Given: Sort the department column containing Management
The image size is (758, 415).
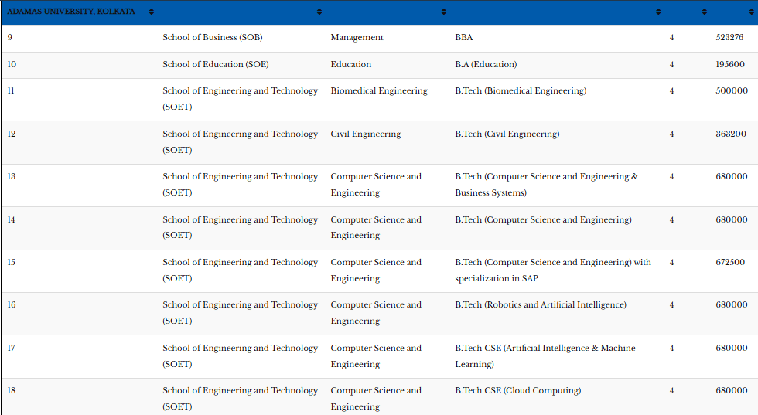Looking at the screenshot, I should [x=443, y=12].
